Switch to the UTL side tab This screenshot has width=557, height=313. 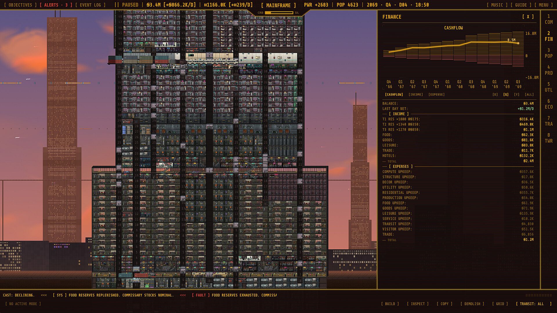tap(549, 87)
